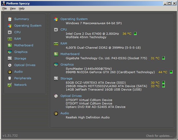Image resolution: width=178 pixels, height=140 pixels.
Task: Click the Audio speaker icon in sidebar
Action: tap(10, 72)
